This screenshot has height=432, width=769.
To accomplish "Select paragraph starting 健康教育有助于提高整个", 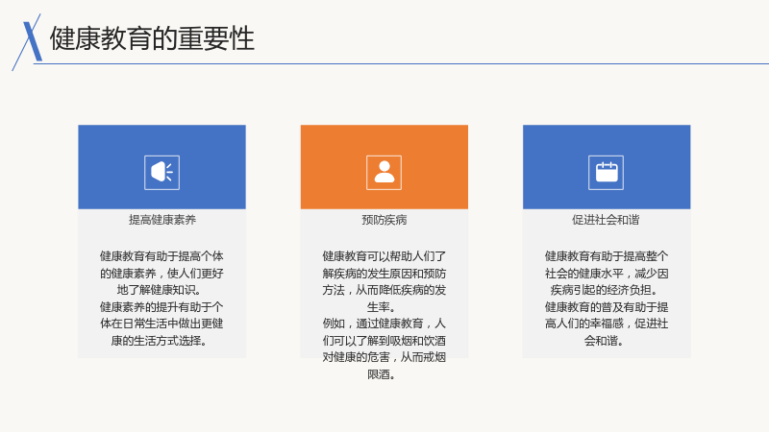I will point(607,273).
